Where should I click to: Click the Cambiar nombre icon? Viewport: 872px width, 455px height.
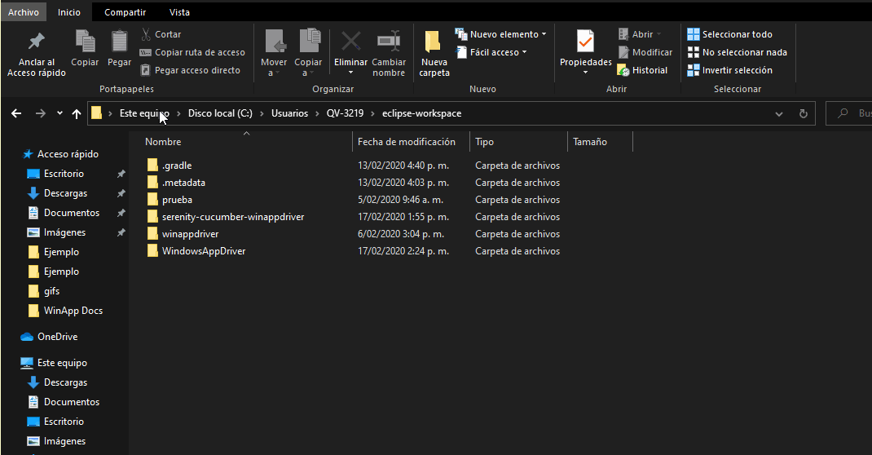click(x=389, y=42)
